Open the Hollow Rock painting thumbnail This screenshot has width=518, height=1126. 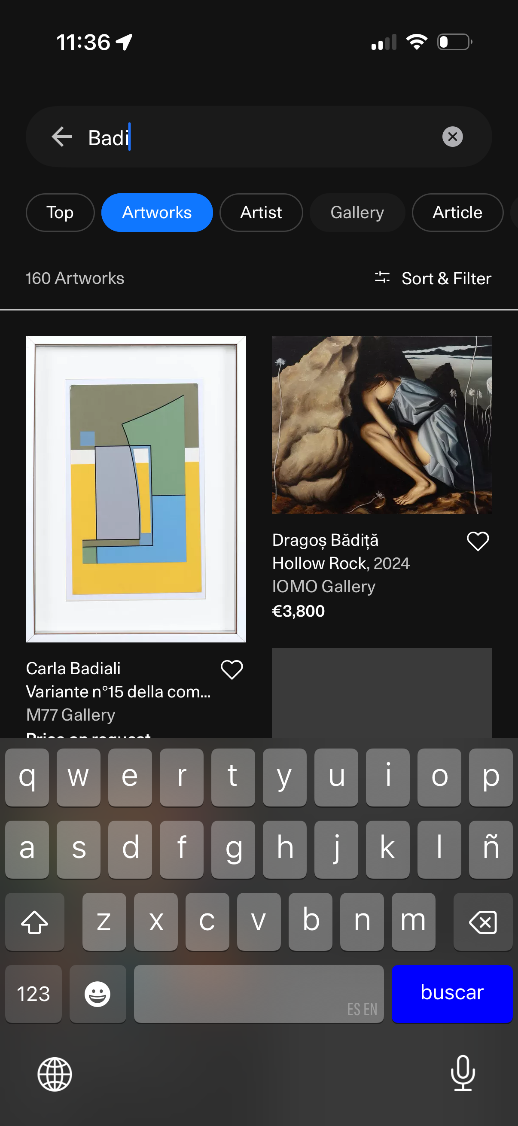point(381,424)
